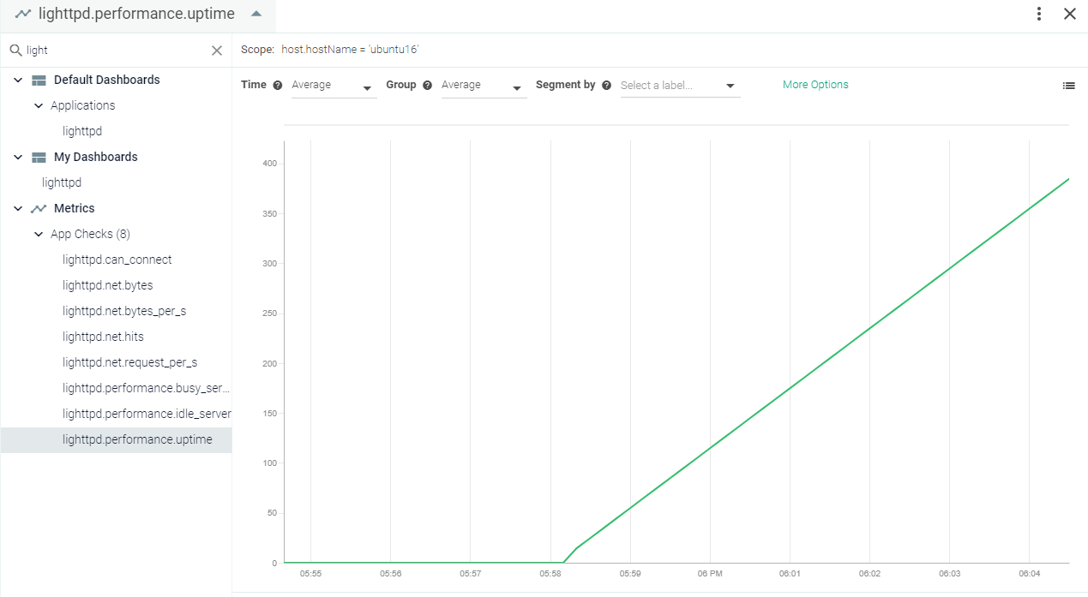Select the lighttpd.net.bytes metric

pos(108,285)
